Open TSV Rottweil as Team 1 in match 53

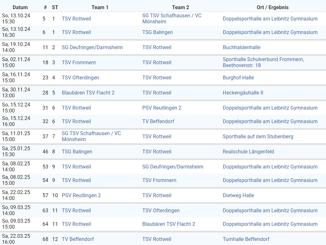(x=76, y=167)
